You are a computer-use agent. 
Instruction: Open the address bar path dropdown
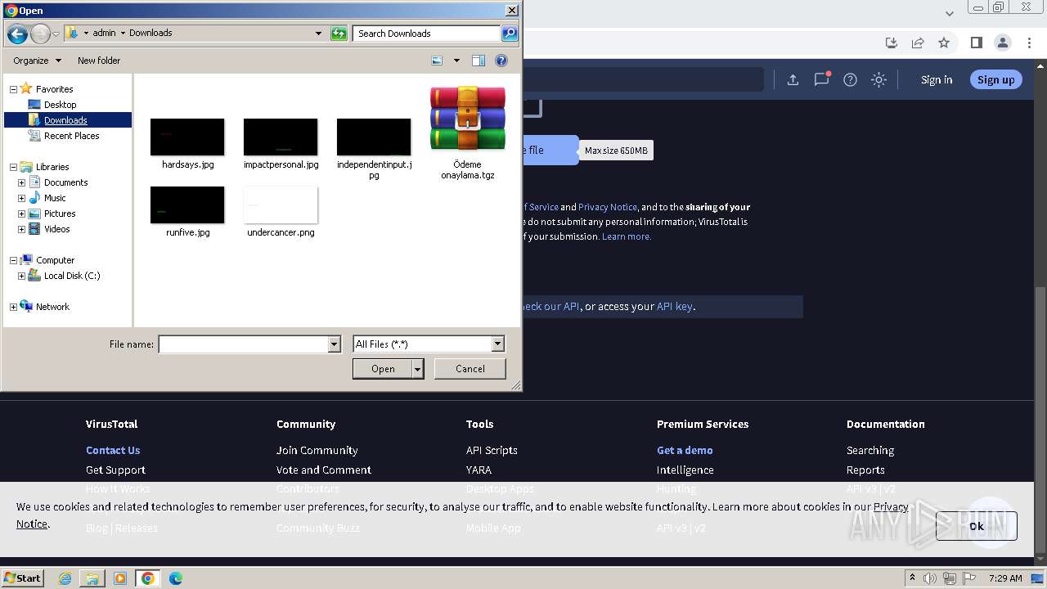pyautogui.click(x=318, y=34)
